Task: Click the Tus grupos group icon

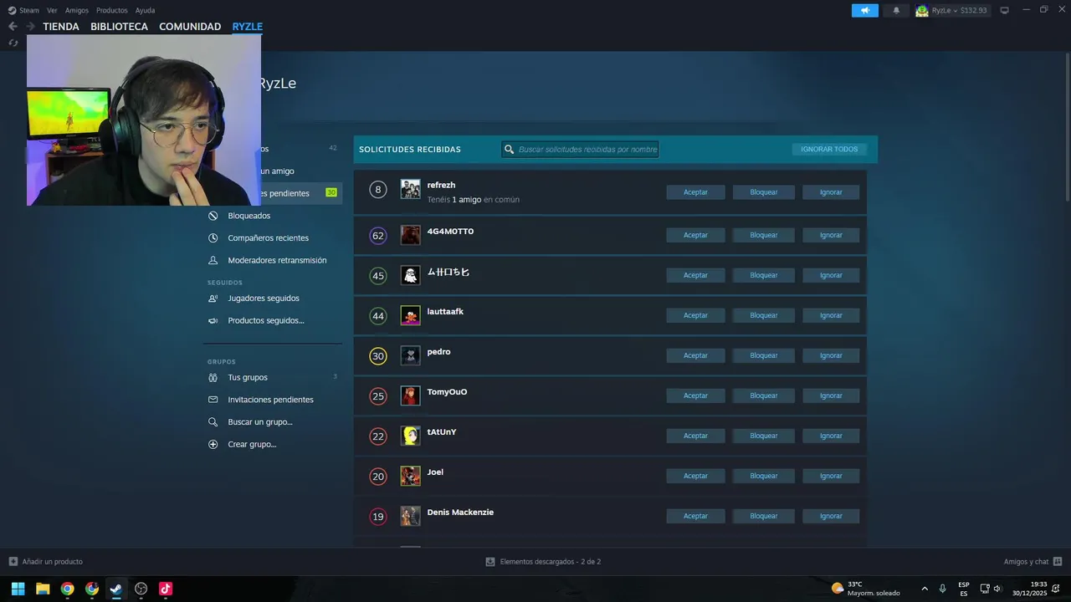Action: [x=213, y=377]
